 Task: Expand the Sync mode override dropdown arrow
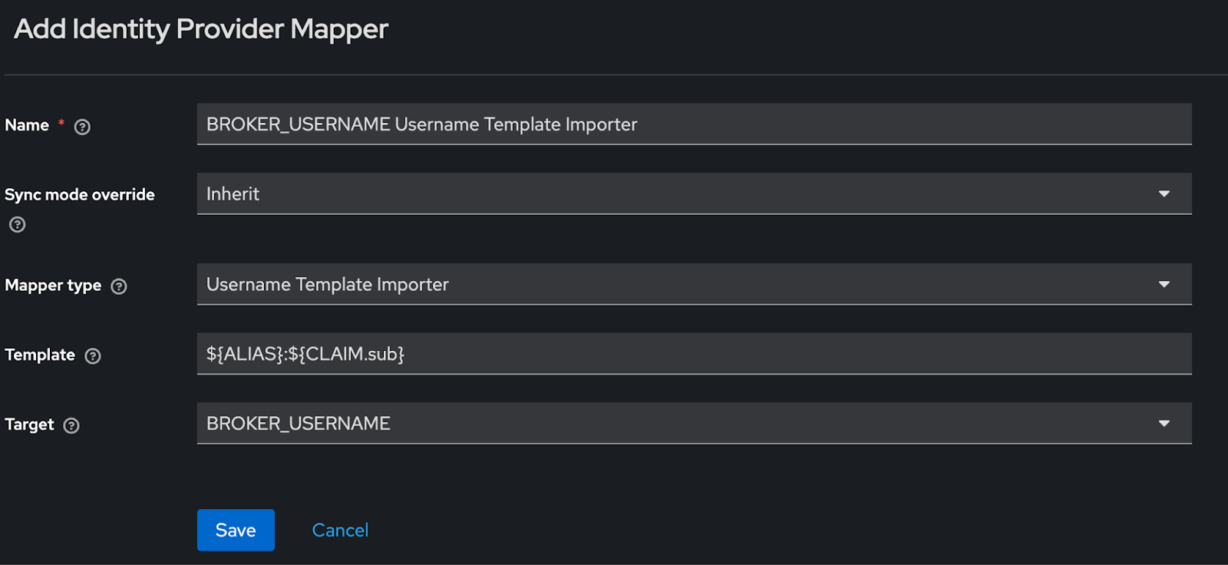coord(1164,194)
